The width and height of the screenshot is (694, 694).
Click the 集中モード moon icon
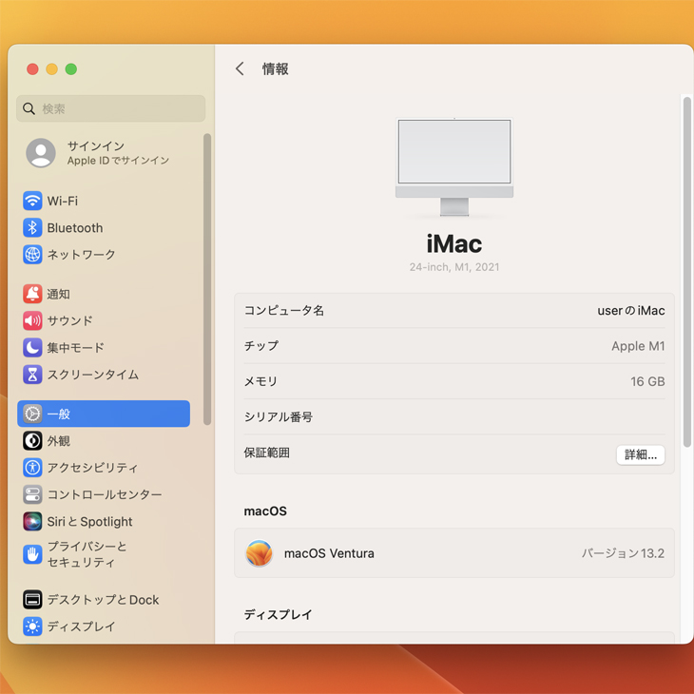click(x=32, y=347)
